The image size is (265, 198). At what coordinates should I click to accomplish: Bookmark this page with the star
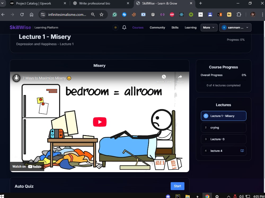[101, 15]
